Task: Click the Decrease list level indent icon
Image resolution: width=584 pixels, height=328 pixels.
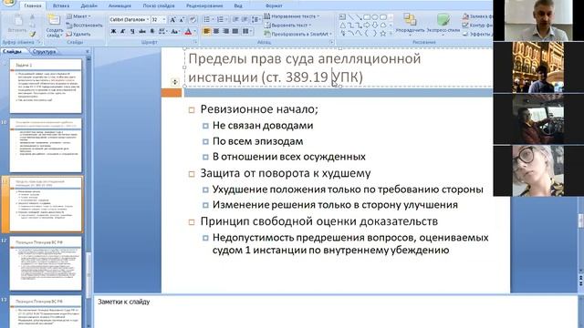Action: [x=235, y=19]
